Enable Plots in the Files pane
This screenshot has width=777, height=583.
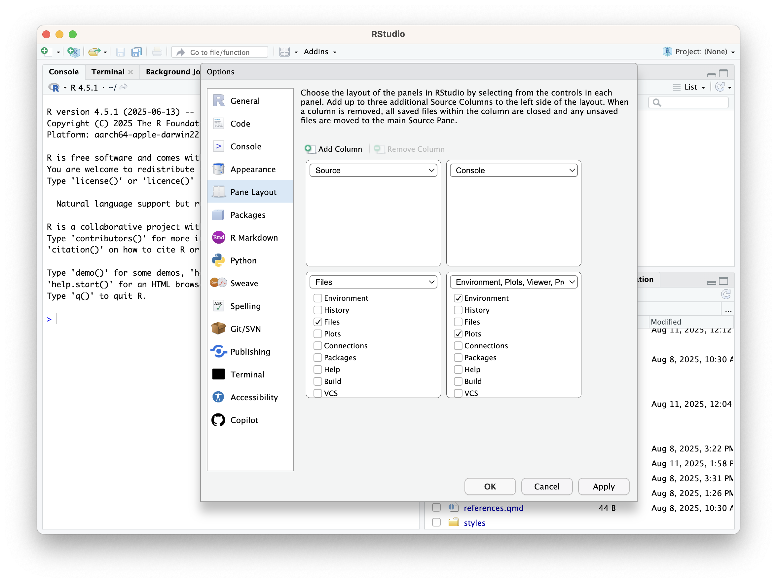click(x=317, y=334)
